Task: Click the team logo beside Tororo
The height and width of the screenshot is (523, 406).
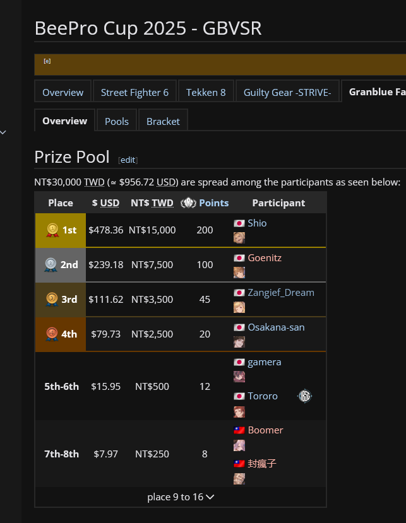Action: pos(304,396)
